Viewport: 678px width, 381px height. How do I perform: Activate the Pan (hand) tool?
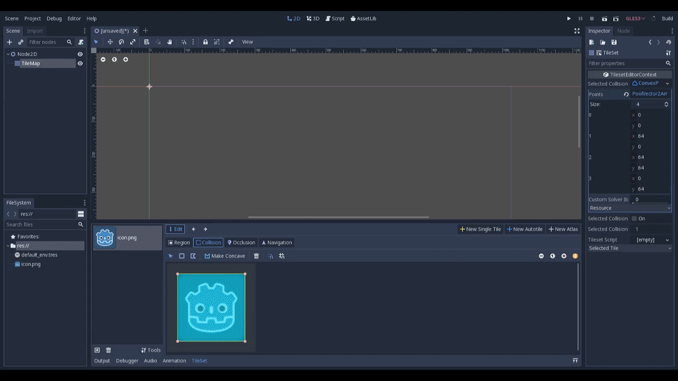coord(169,42)
